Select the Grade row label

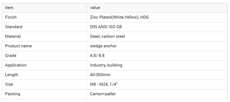point(11,56)
